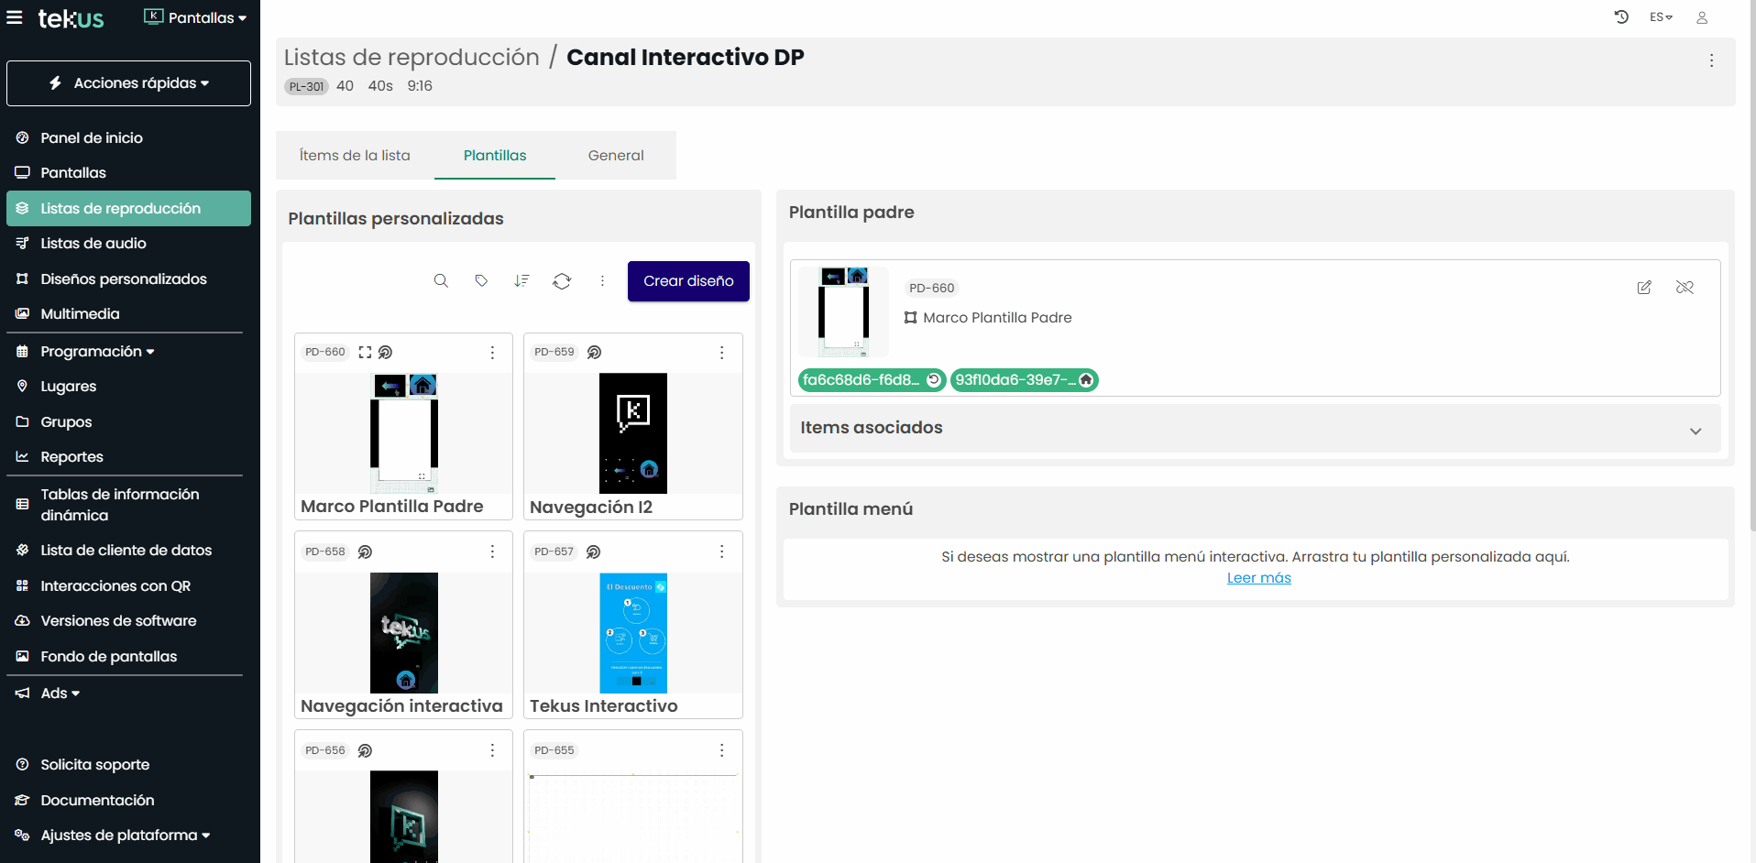Image resolution: width=1756 pixels, height=863 pixels.
Task: Toggle the hamburger sidebar menu
Action: coord(15,17)
